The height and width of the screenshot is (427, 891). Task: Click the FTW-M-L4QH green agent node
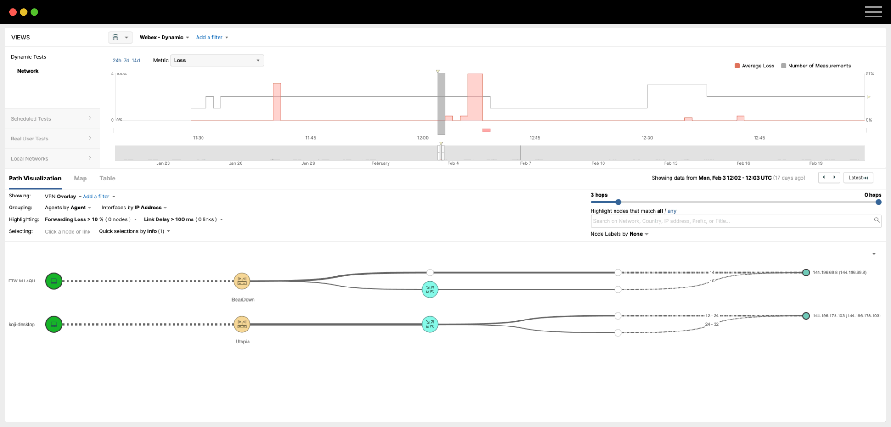point(54,281)
